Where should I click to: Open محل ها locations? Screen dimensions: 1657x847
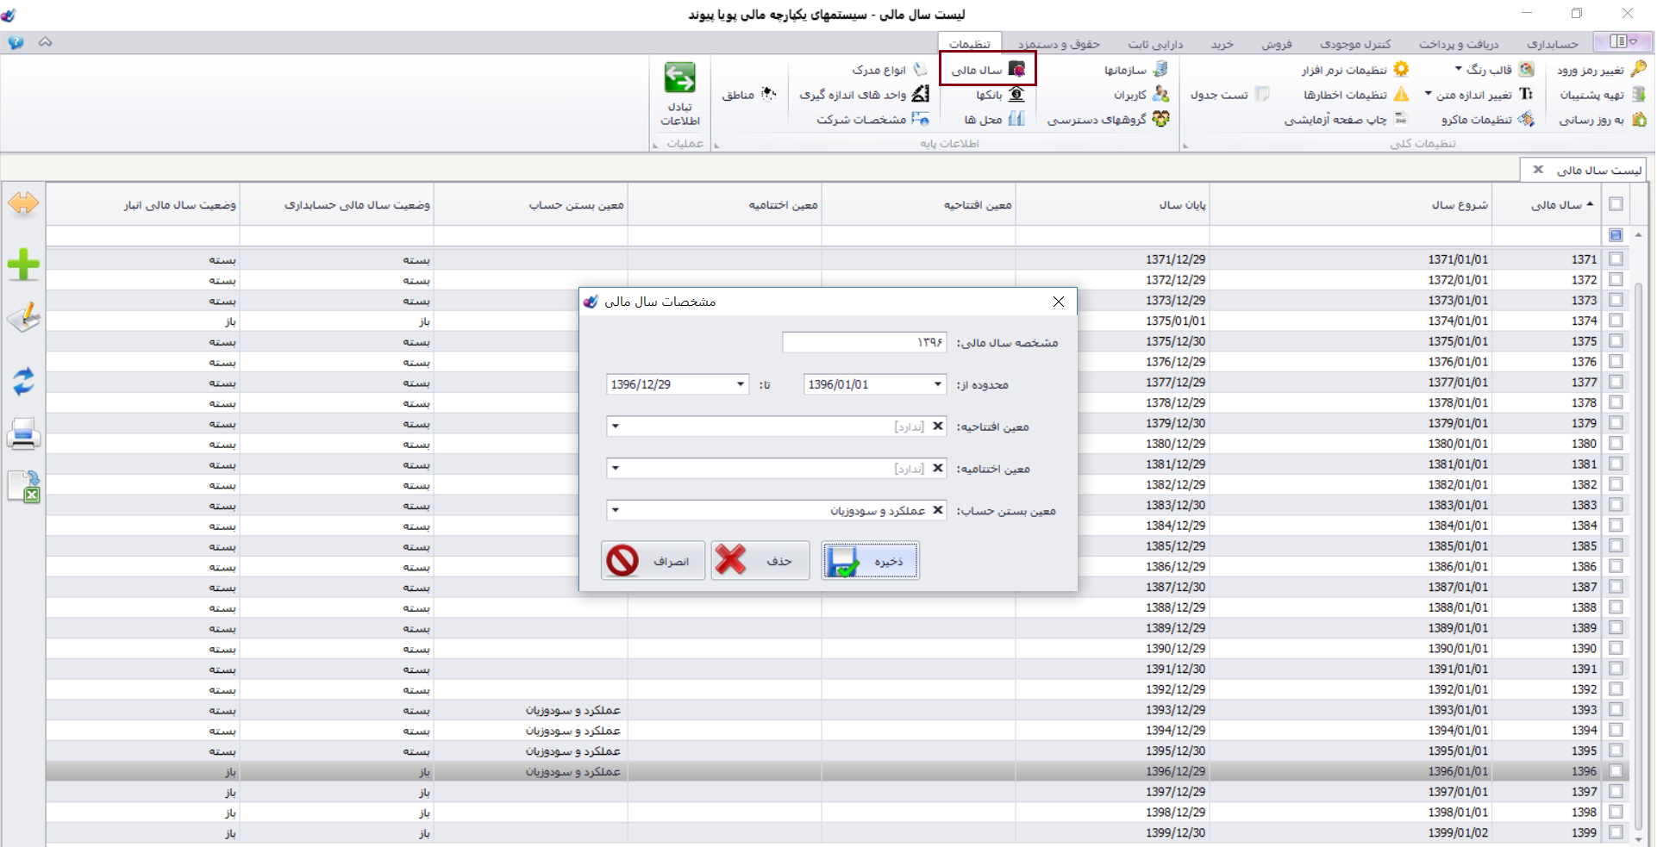(x=994, y=120)
